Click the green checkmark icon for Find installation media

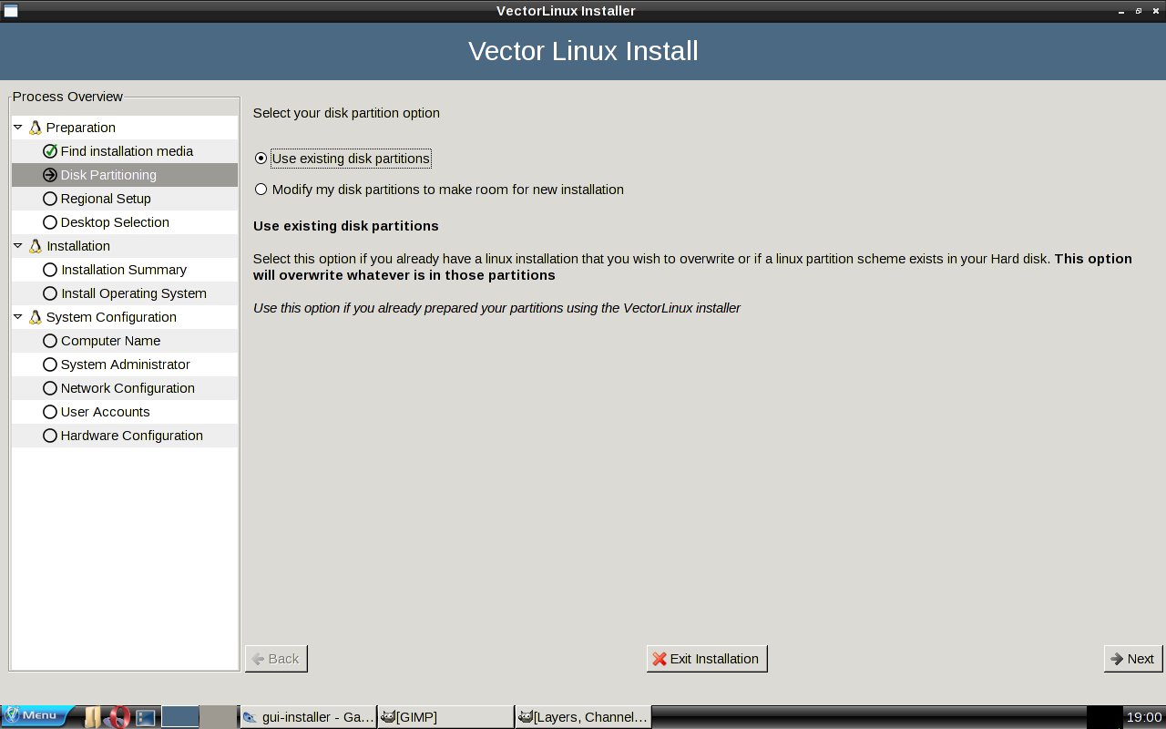click(x=50, y=151)
